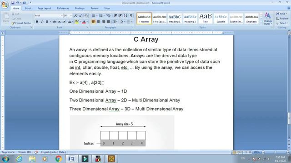Shrink the font size

tap(80, 16)
